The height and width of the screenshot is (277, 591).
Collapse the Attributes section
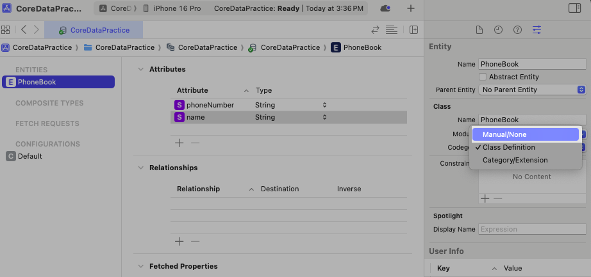[x=140, y=69]
